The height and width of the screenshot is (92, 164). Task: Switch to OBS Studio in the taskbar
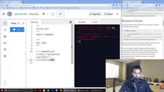click(97, 90)
